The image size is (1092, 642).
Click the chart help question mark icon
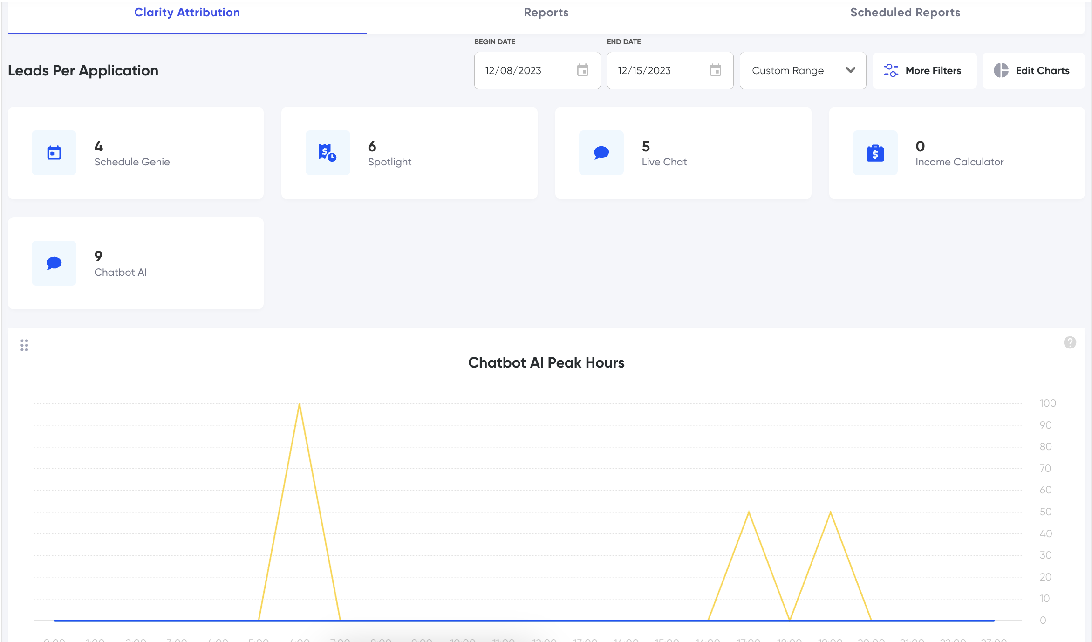tap(1070, 343)
